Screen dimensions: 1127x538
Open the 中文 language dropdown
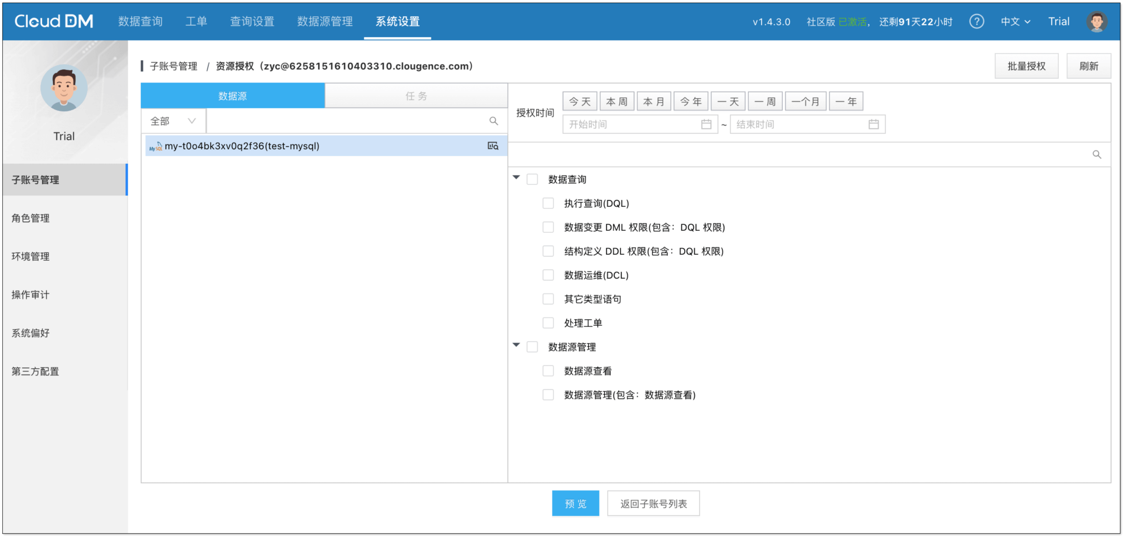click(x=1015, y=21)
